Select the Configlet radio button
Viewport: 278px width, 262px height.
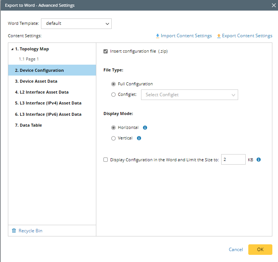pyautogui.click(x=114, y=95)
